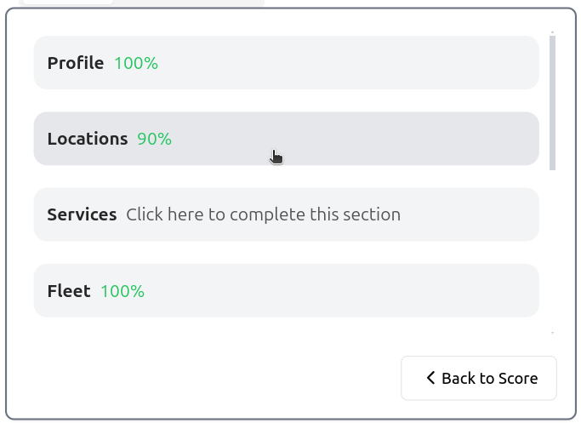Image resolution: width=581 pixels, height=423 pixels.
Task: Click the Profile 100% completion value
Action: pos(136,63)
